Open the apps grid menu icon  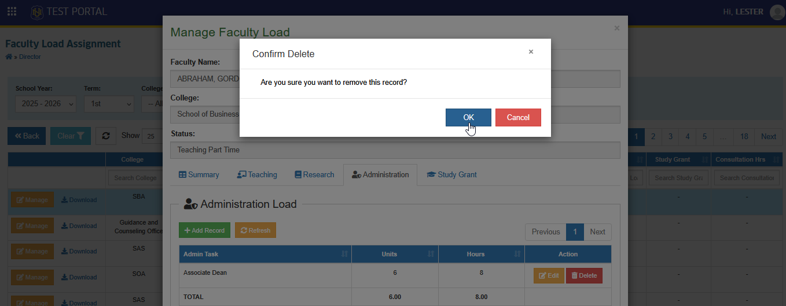[x=12, y=12]
